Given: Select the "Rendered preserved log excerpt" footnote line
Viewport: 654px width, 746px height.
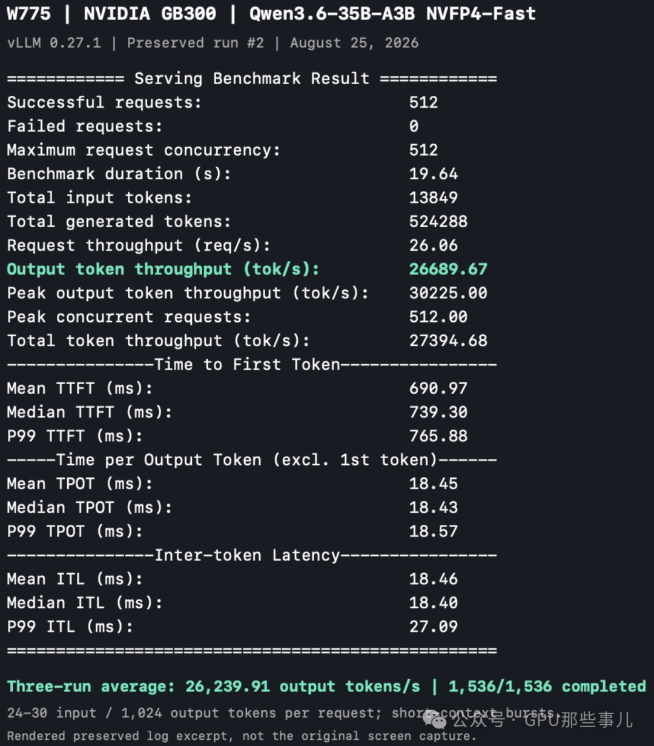Looking at the screenshot, I should tap(242, 736).
